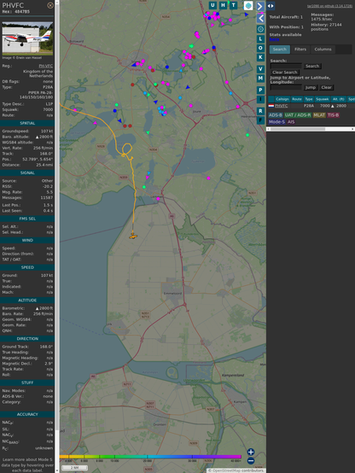Toggle sidebar width with double-arrow button

tap(271, 6)
